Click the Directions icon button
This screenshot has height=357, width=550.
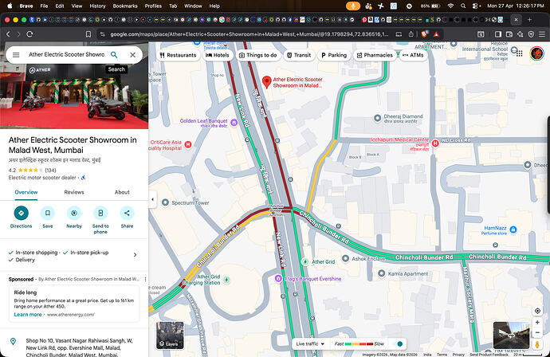tap(21, 213)
